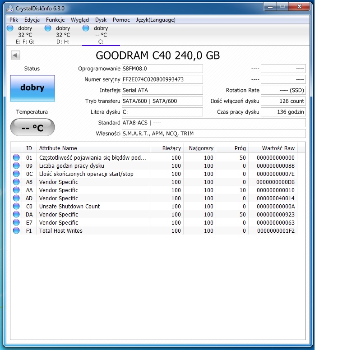Click the blue status orb for disk E: F: G:
Screen dimensions: 361x350
(10, 28)
